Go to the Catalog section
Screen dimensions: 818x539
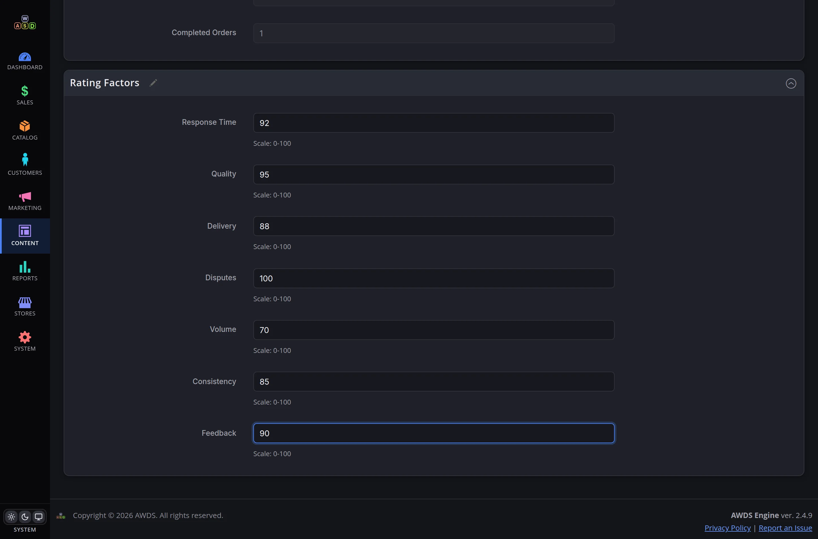coord(25,130)
